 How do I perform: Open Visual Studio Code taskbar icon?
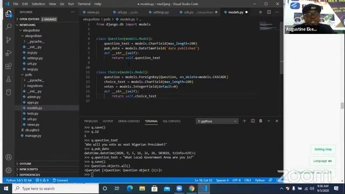coord(204,189)
